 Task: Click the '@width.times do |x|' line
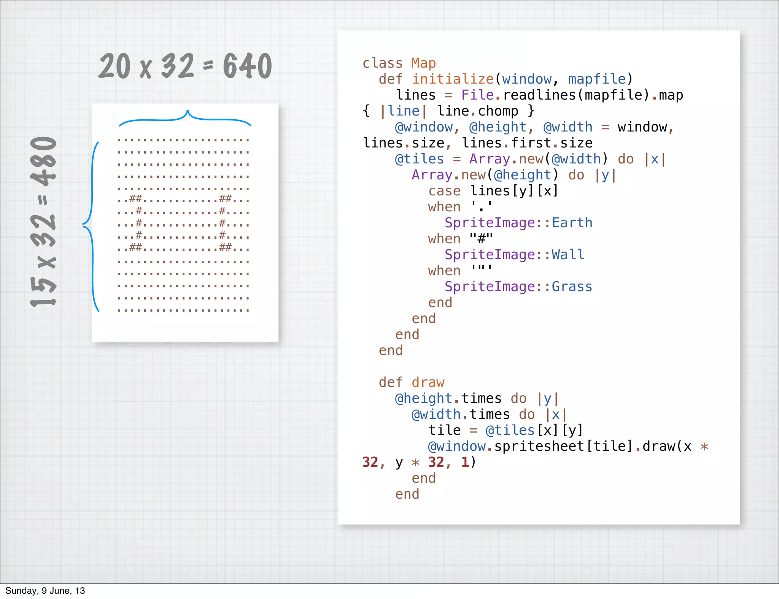coord(489,414)
